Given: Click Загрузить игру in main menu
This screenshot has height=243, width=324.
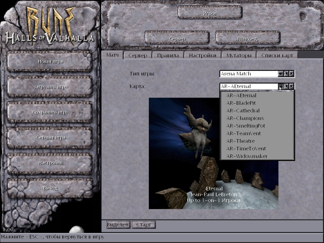Looking at the screenshot, I should point(50,87).
